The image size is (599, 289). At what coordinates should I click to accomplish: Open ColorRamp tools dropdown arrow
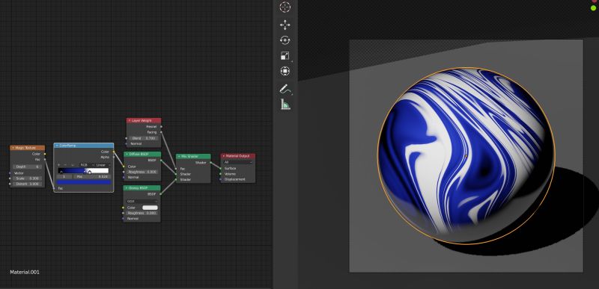[72, 165]
